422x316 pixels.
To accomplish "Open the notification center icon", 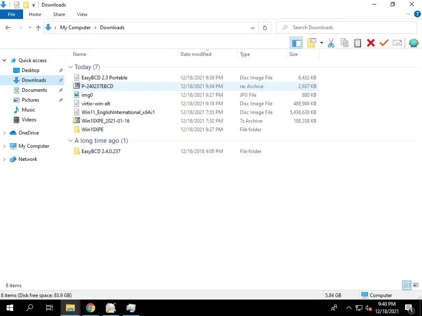I will [x=409, y=308].
